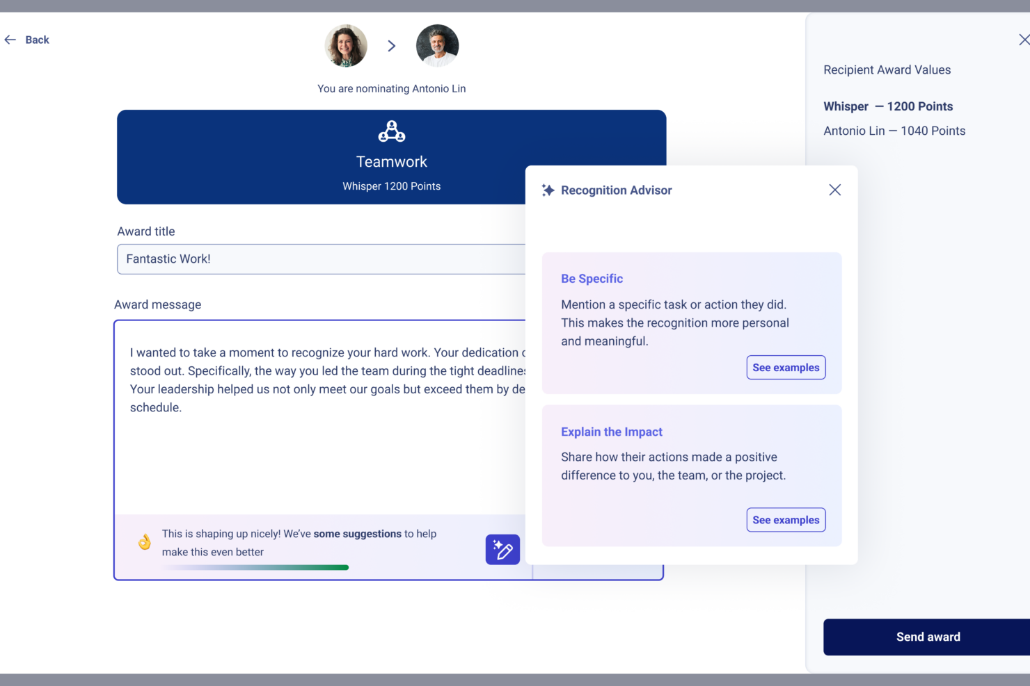Open Antonio Lin's profile photo

pyautogui.click(x=437, y=46)
